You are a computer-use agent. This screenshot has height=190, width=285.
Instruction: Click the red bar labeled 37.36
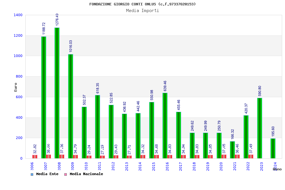pos(62,156)
